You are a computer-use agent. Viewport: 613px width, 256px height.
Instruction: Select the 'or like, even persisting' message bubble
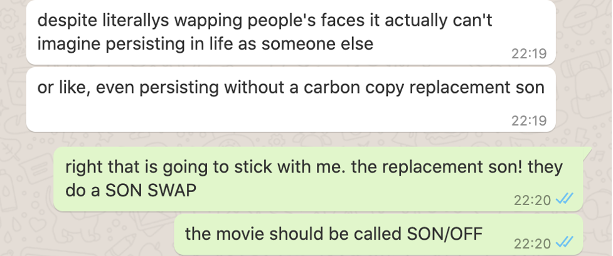click(291, 100)
